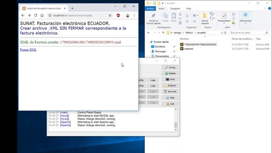This screenshot has width=272, height=153.
Task: Open the Seleccionar dropdown in the ribbon
Action: point(246,23)
